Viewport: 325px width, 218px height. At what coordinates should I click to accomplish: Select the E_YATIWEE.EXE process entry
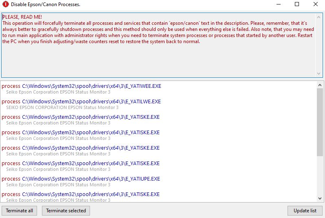coord(91,86)
